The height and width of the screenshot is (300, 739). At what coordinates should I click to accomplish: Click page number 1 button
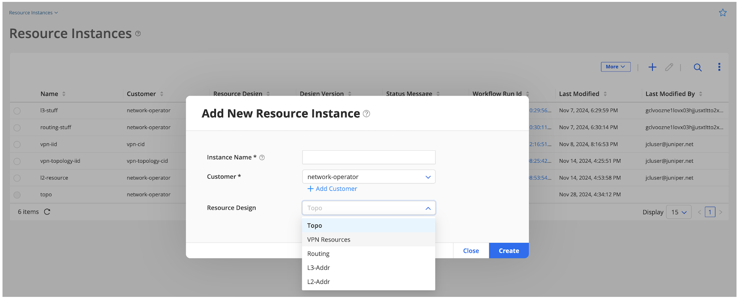[x=710, y=212]
